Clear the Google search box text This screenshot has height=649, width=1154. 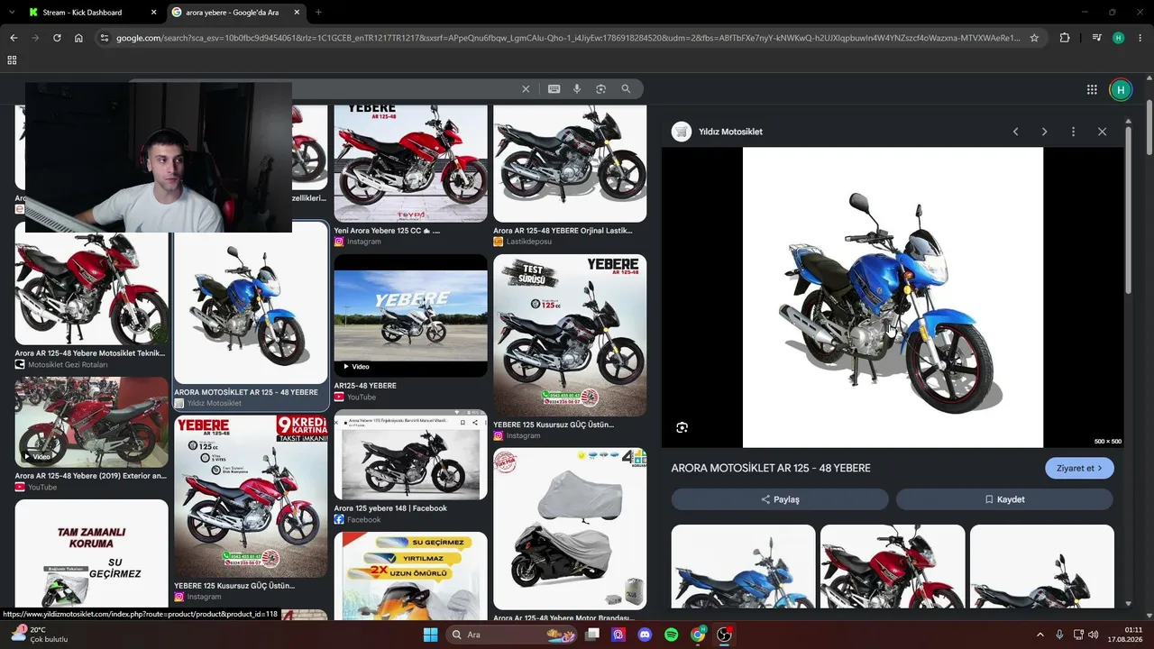point(526,89)
